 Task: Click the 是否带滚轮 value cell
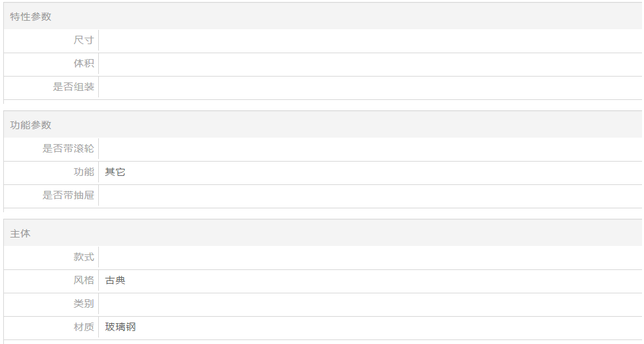click(x=371, y=149)
